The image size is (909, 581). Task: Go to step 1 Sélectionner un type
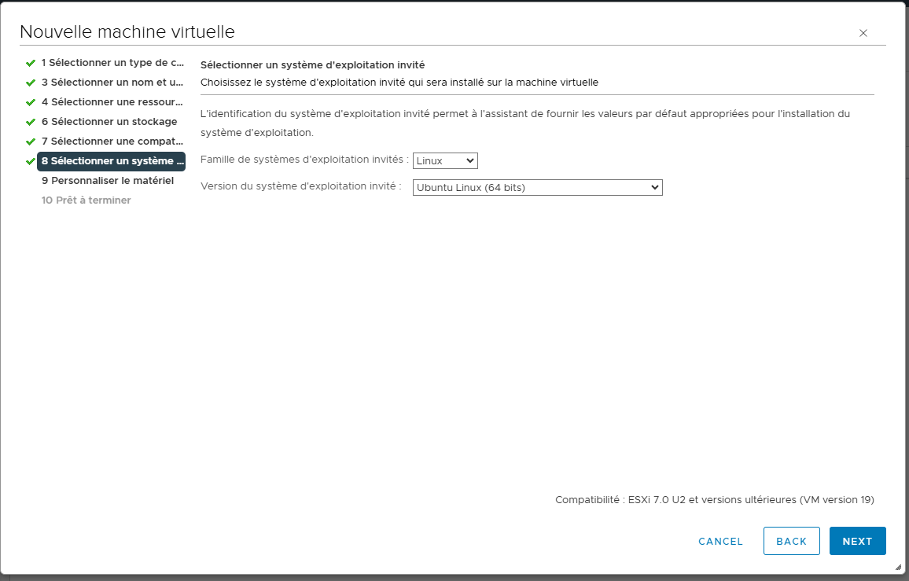pos(112,63)
